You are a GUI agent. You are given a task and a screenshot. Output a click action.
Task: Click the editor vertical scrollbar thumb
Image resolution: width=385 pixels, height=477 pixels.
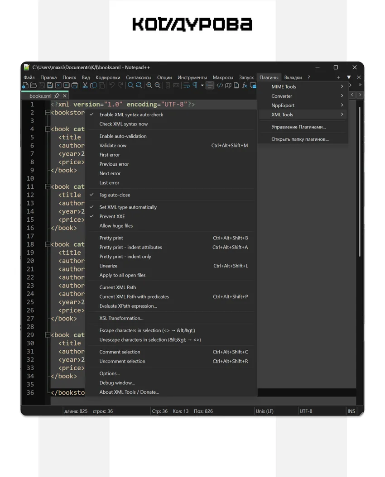[360, 181]
